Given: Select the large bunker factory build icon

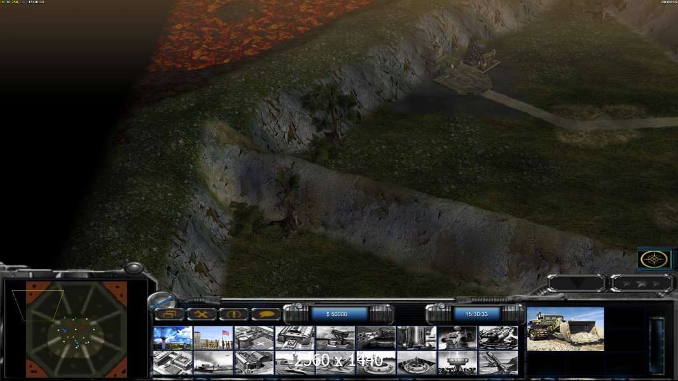Looking at the screenshot, I should tap(294, 338).
